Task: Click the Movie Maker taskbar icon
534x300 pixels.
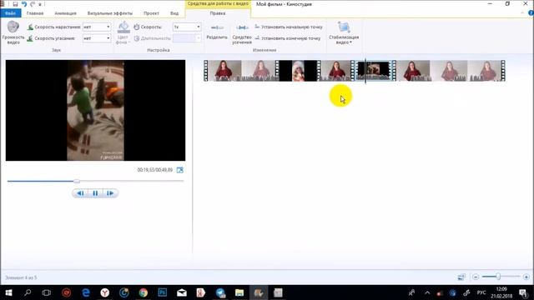Action: tap(259, 292)
